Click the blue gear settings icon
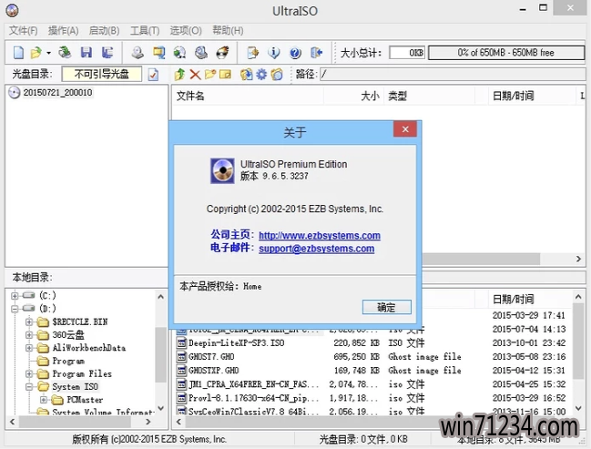This screenshot has height=449, width=591. [261, 75]
